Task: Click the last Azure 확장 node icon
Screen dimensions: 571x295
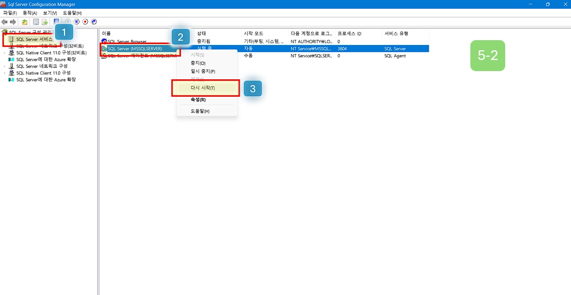Action: [11, 79]
